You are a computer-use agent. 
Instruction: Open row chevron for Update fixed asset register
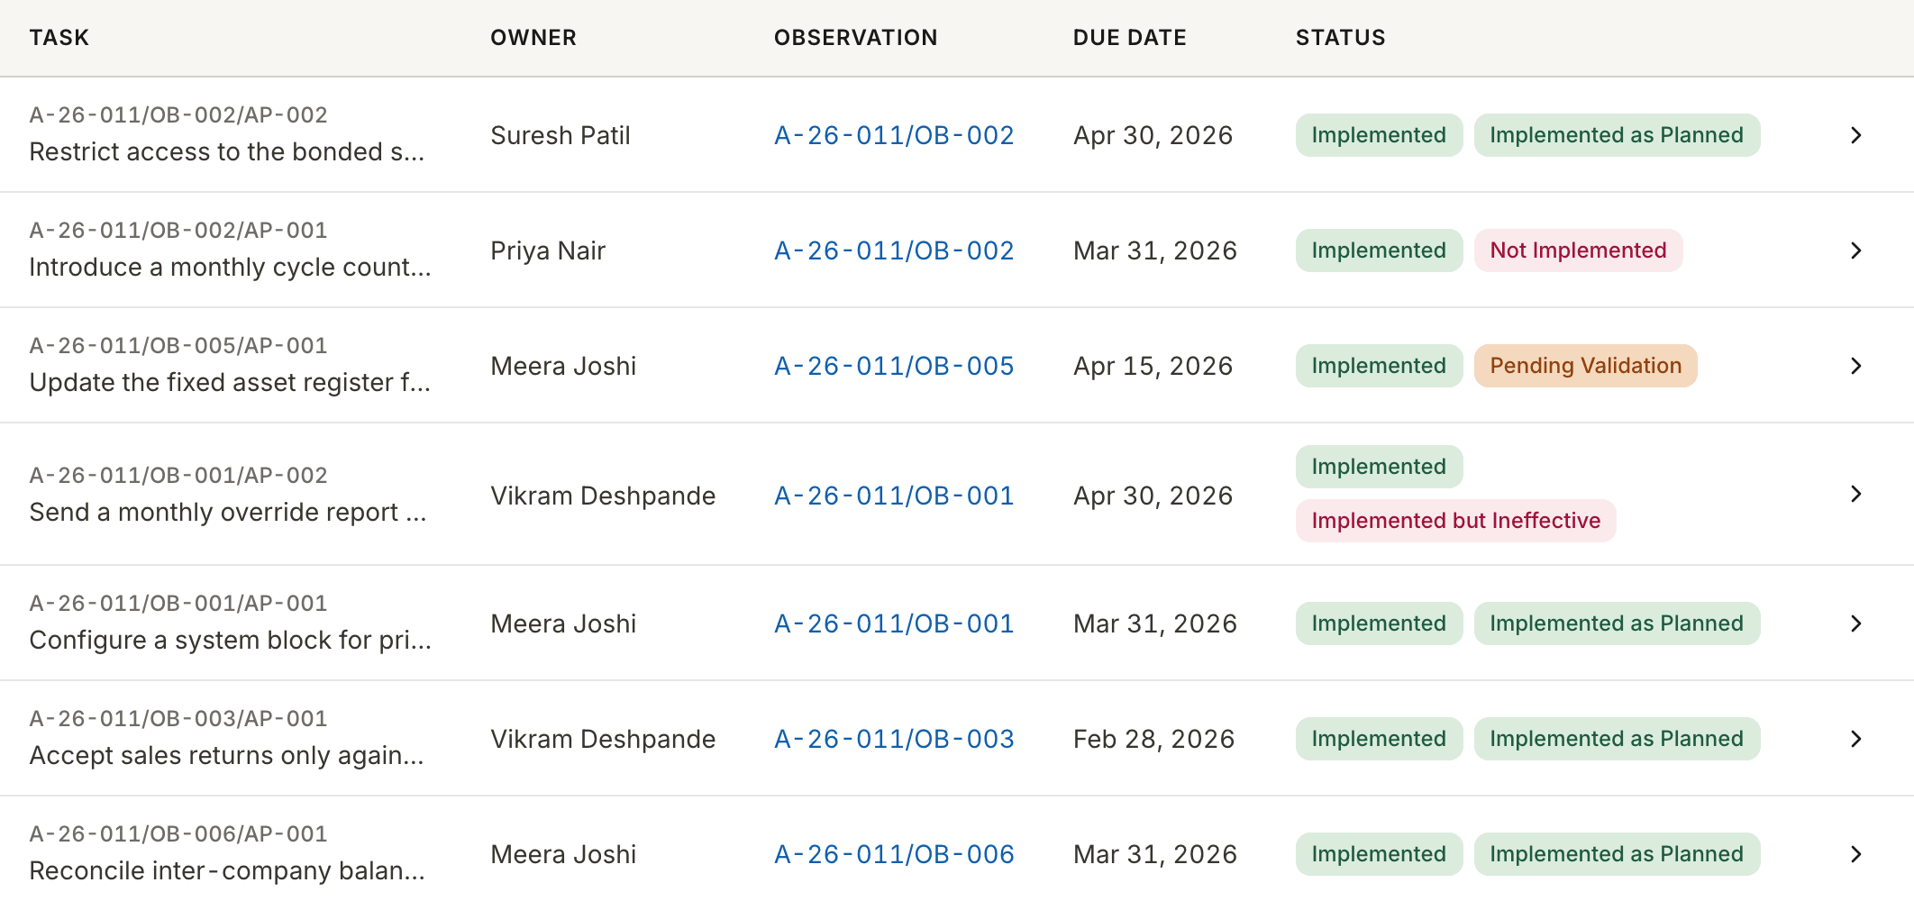(x=1855, y=366)
